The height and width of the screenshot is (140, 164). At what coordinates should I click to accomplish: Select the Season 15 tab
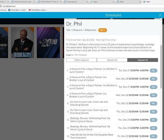coord(143,60)
